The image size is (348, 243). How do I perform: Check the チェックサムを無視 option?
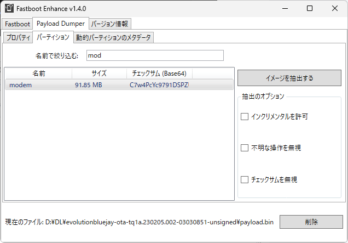[245, 179]
